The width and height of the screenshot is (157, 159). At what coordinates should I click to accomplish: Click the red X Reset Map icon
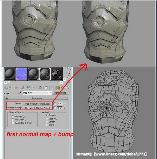[x=23, y=88]
